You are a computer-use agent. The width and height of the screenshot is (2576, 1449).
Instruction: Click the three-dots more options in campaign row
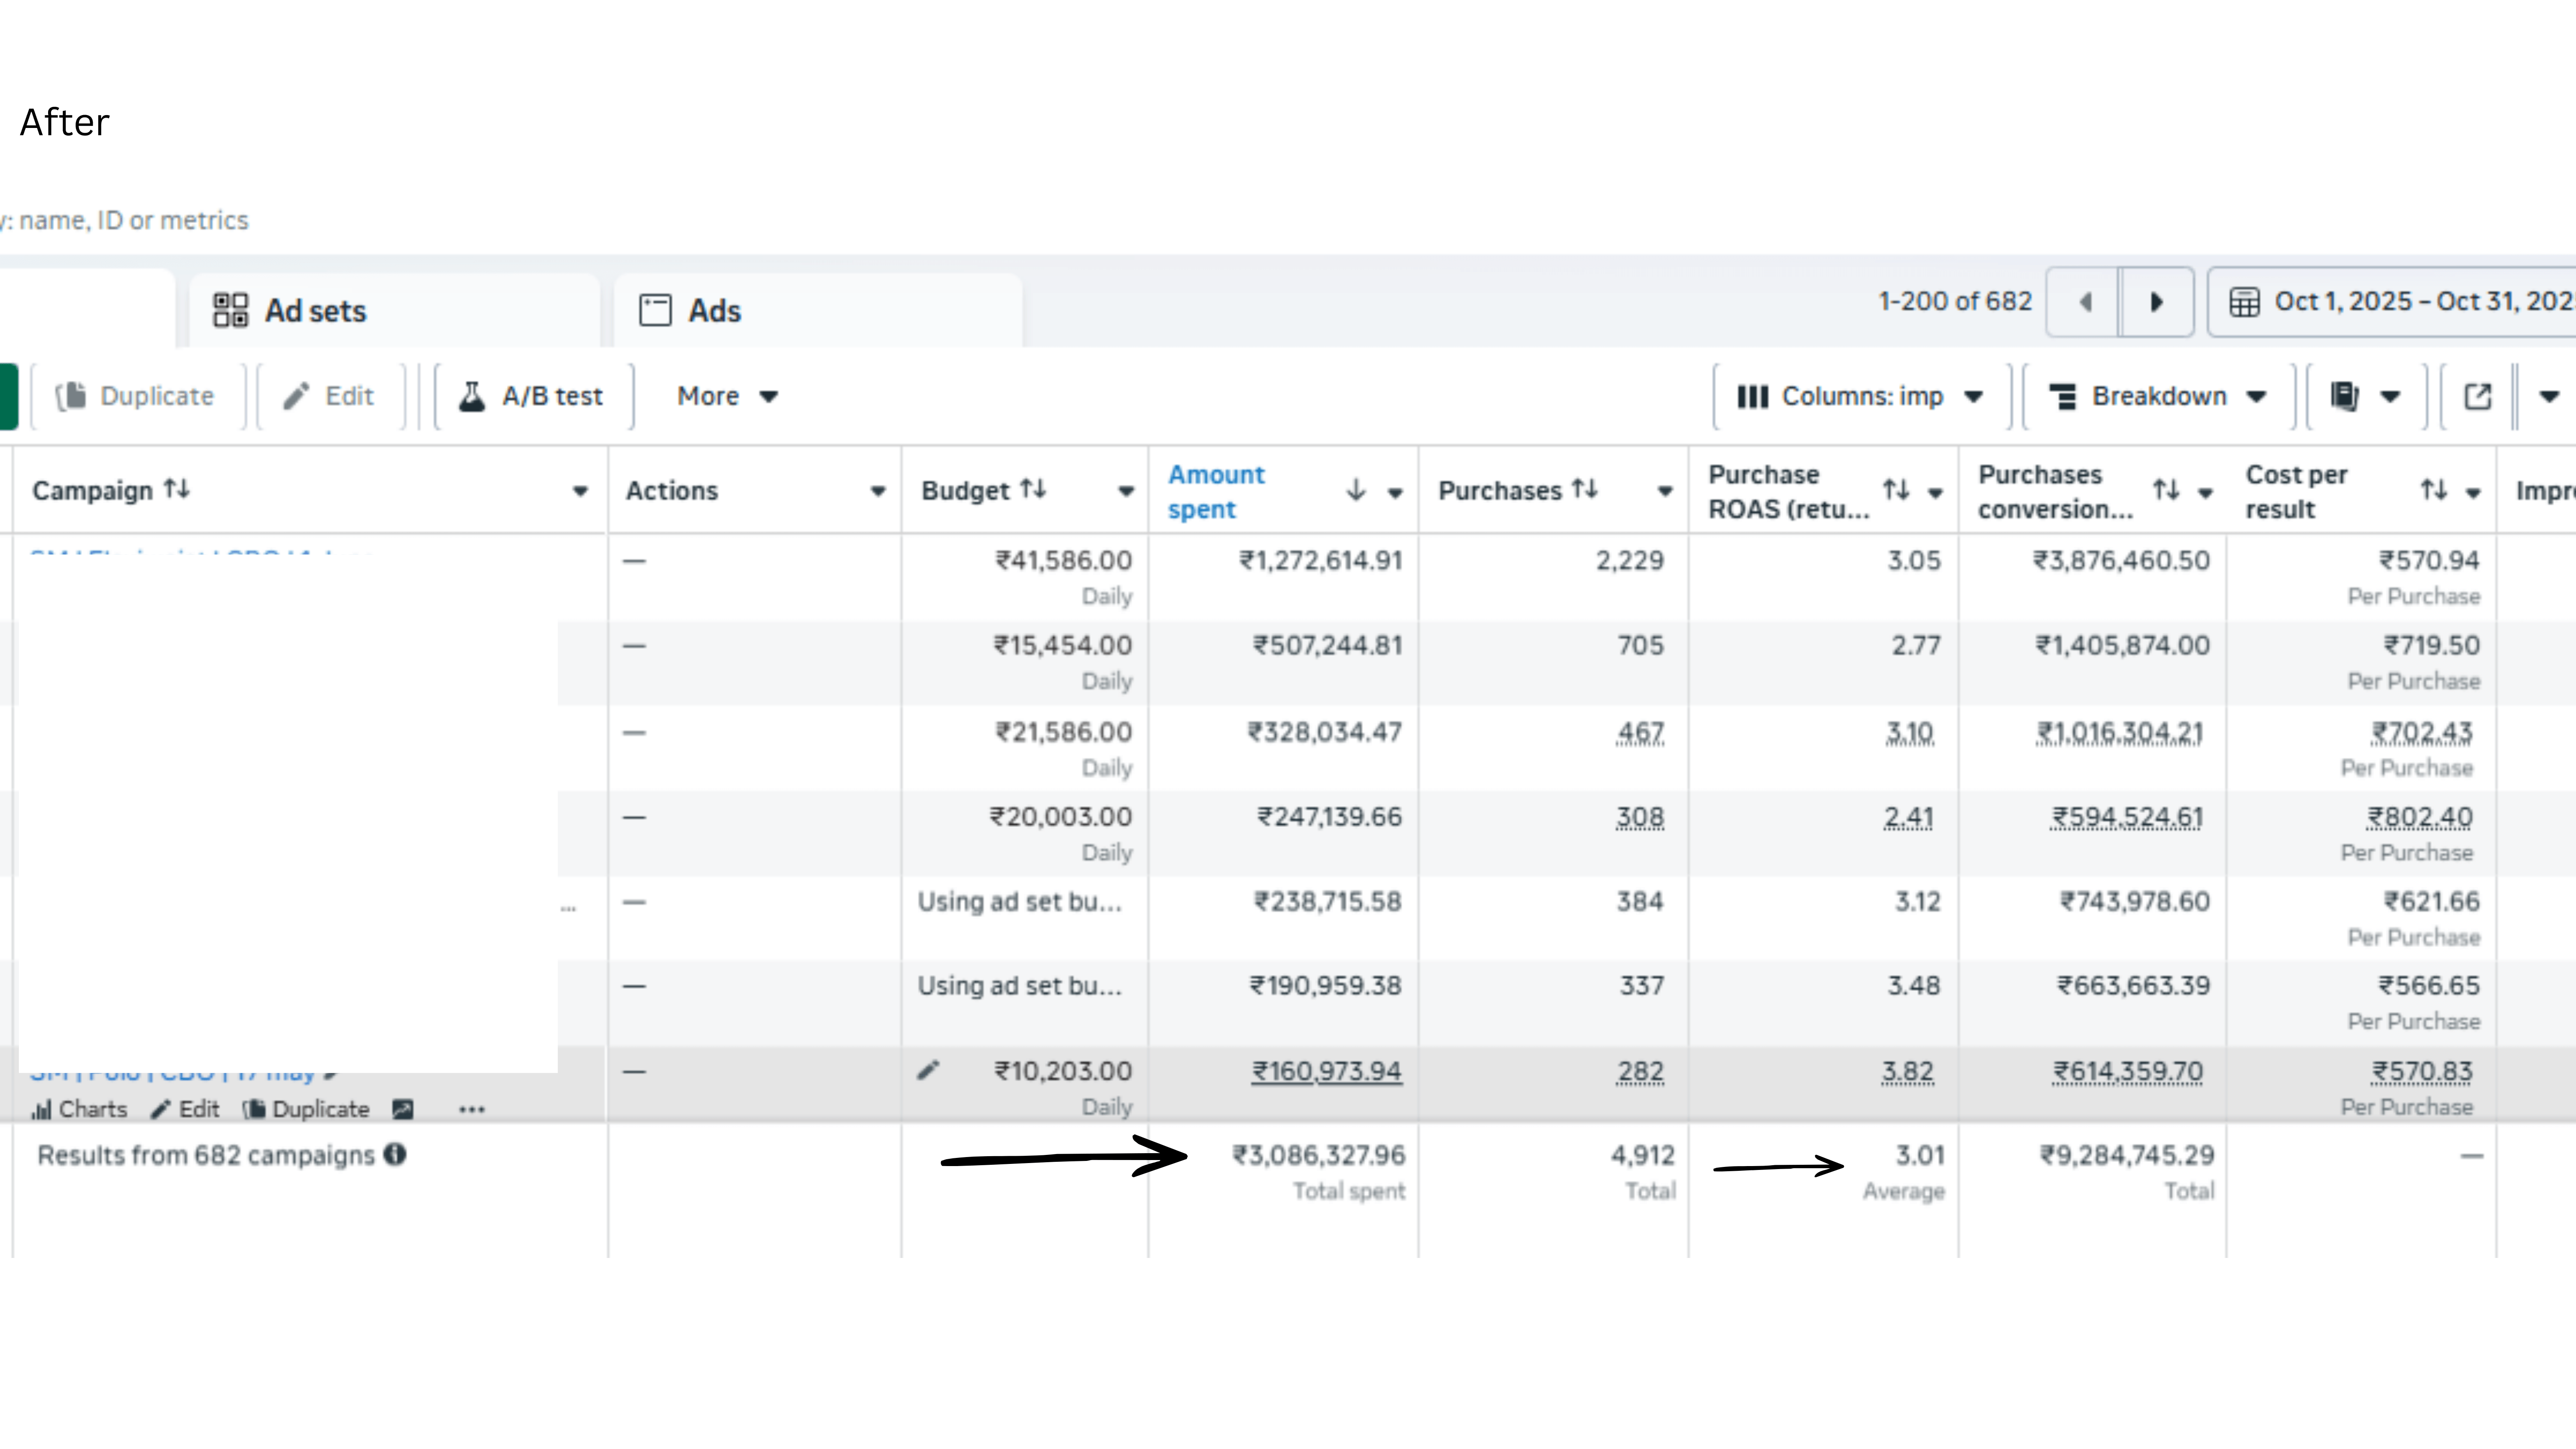[471, 1109]
